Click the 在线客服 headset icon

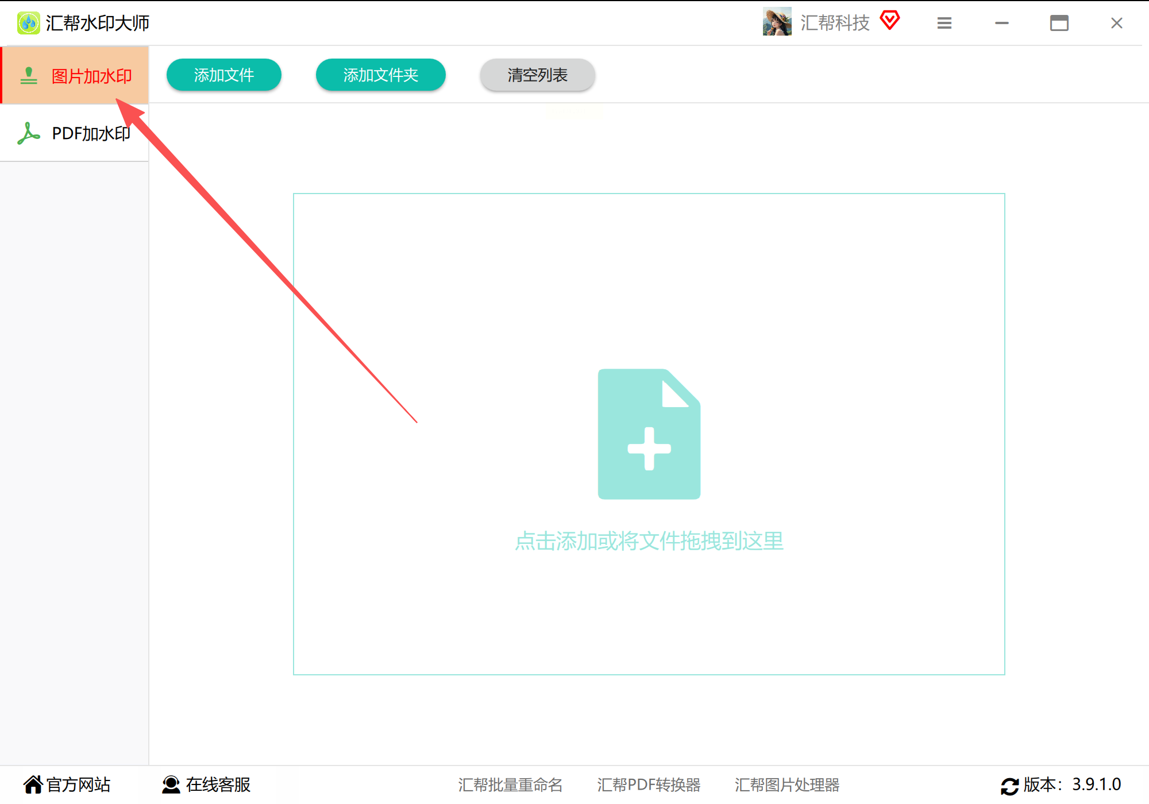[171, 784]
